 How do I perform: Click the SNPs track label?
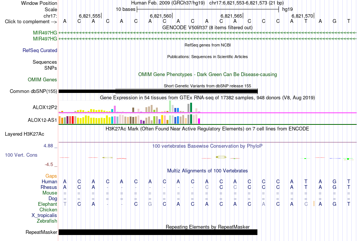coord(51,68)
